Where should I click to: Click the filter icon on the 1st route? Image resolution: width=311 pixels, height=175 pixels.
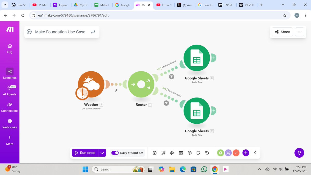(x=172, y=77)
